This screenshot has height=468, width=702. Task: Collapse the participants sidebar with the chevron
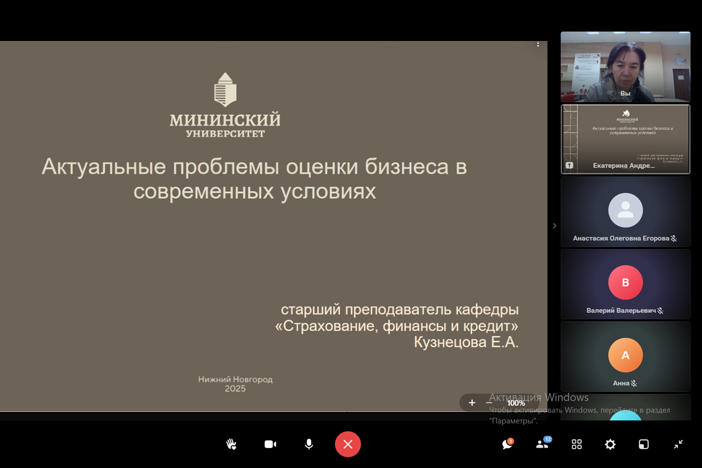pyautogui.click(x=555, y=226)
